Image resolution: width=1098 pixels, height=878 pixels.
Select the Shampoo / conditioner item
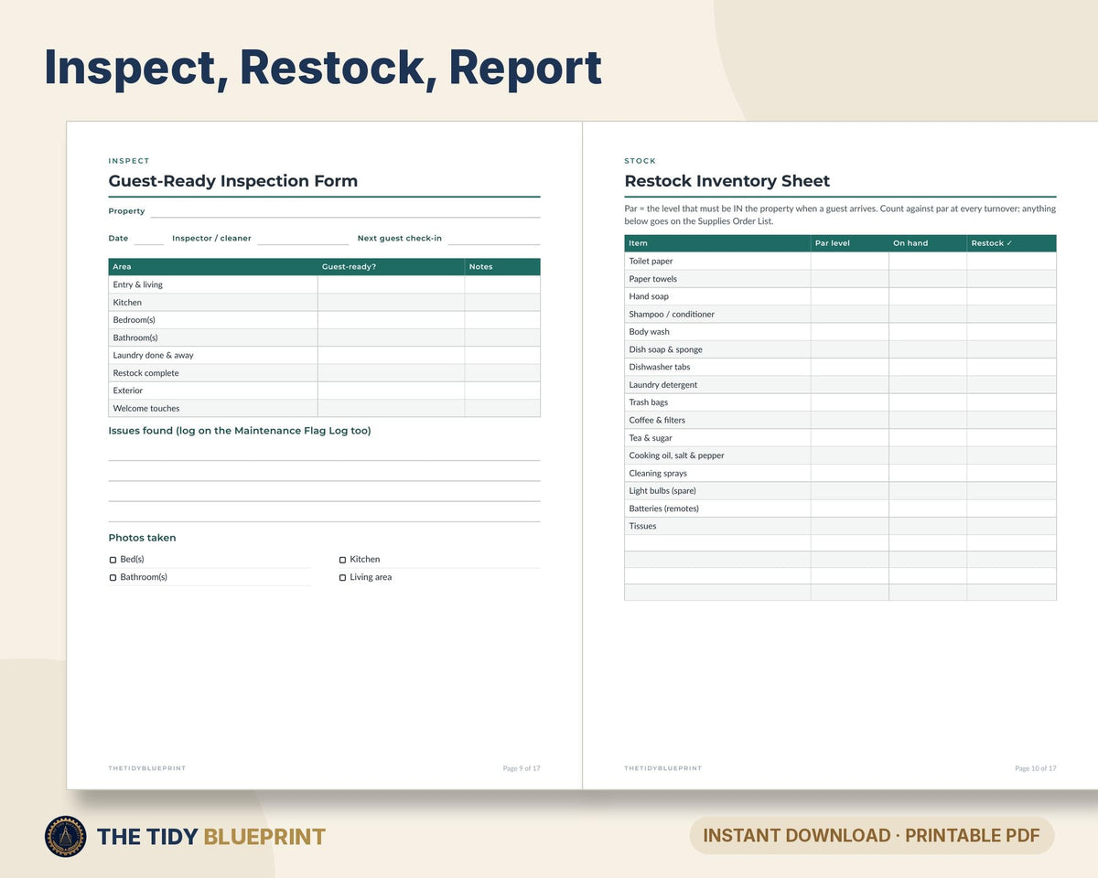pos(672,315)
